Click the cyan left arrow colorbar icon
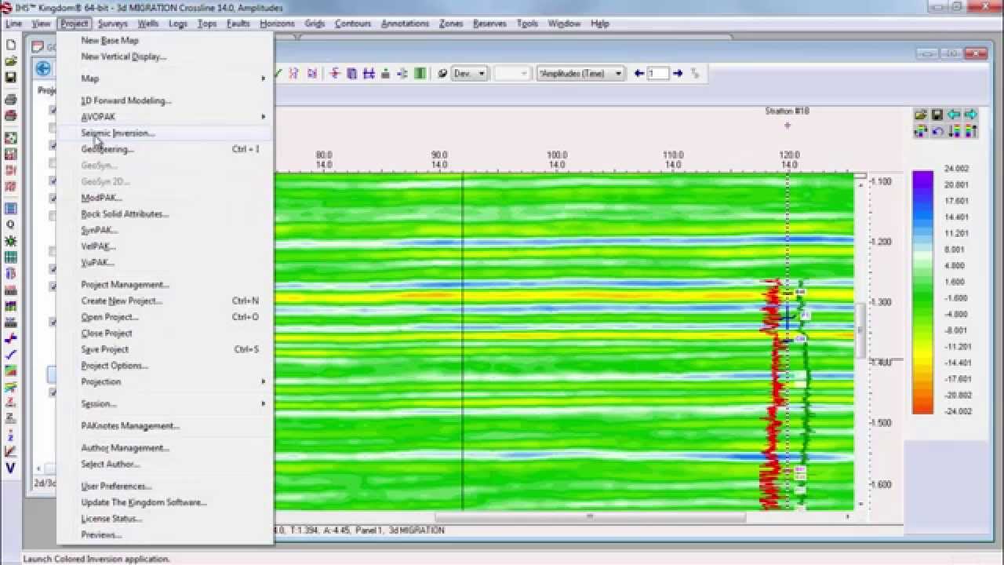The image size is (1004, 565). tap(954, 115)
